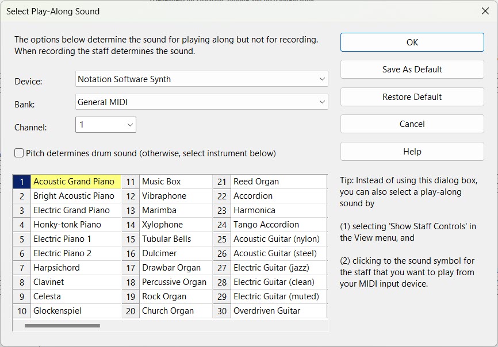Select Church Organ sound

pos(168,311)
